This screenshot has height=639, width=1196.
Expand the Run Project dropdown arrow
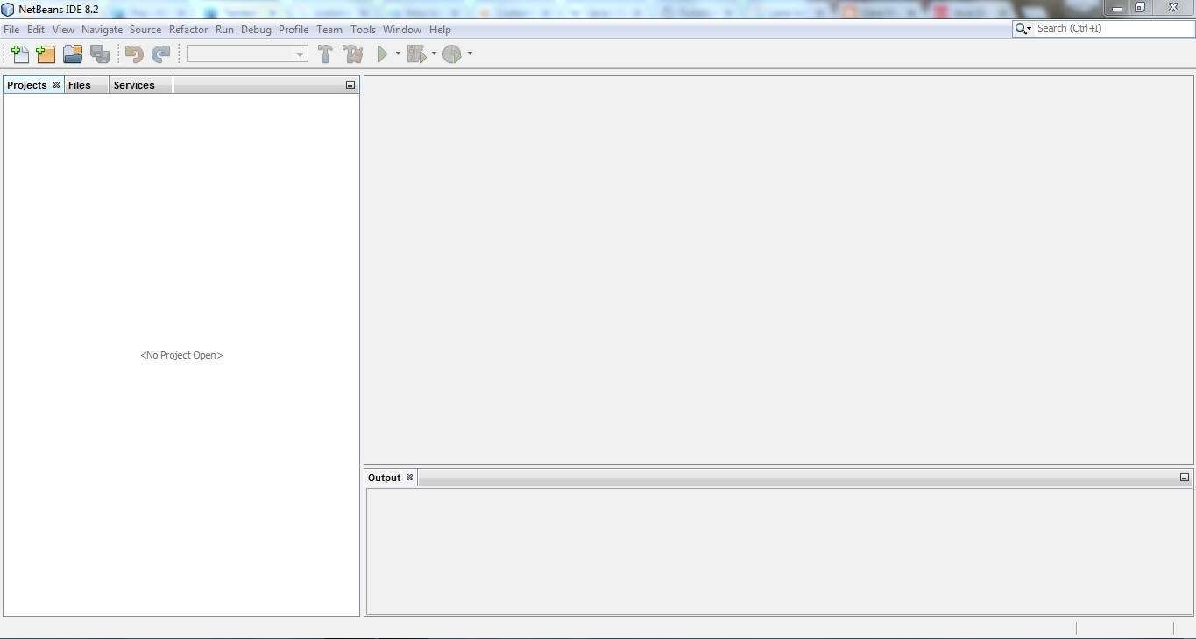[398, 54]
